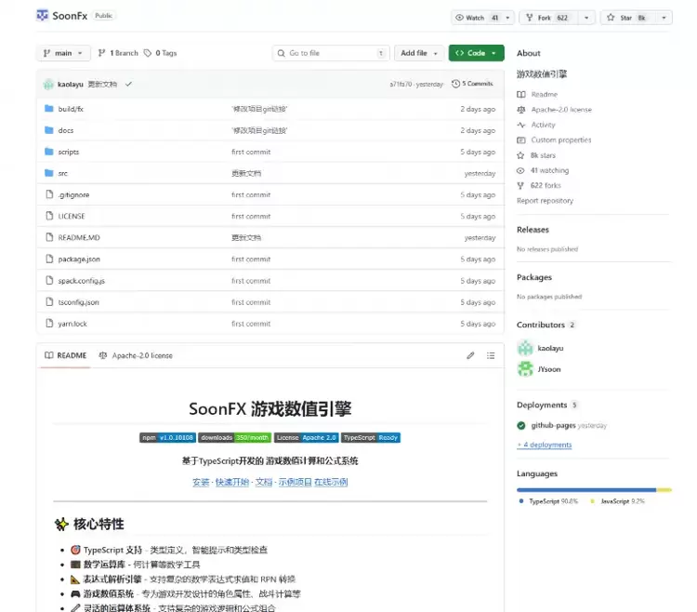Screen dimensions: 697x612
Task: Open the main branch dropdown
Action: pyautogui.click(x=63, y=53)
